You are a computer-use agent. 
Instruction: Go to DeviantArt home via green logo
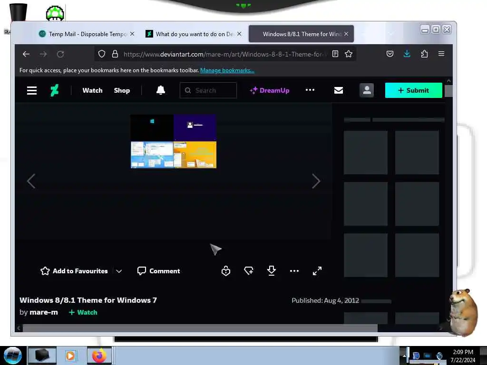pyautogui.click(x=55, y=90)
